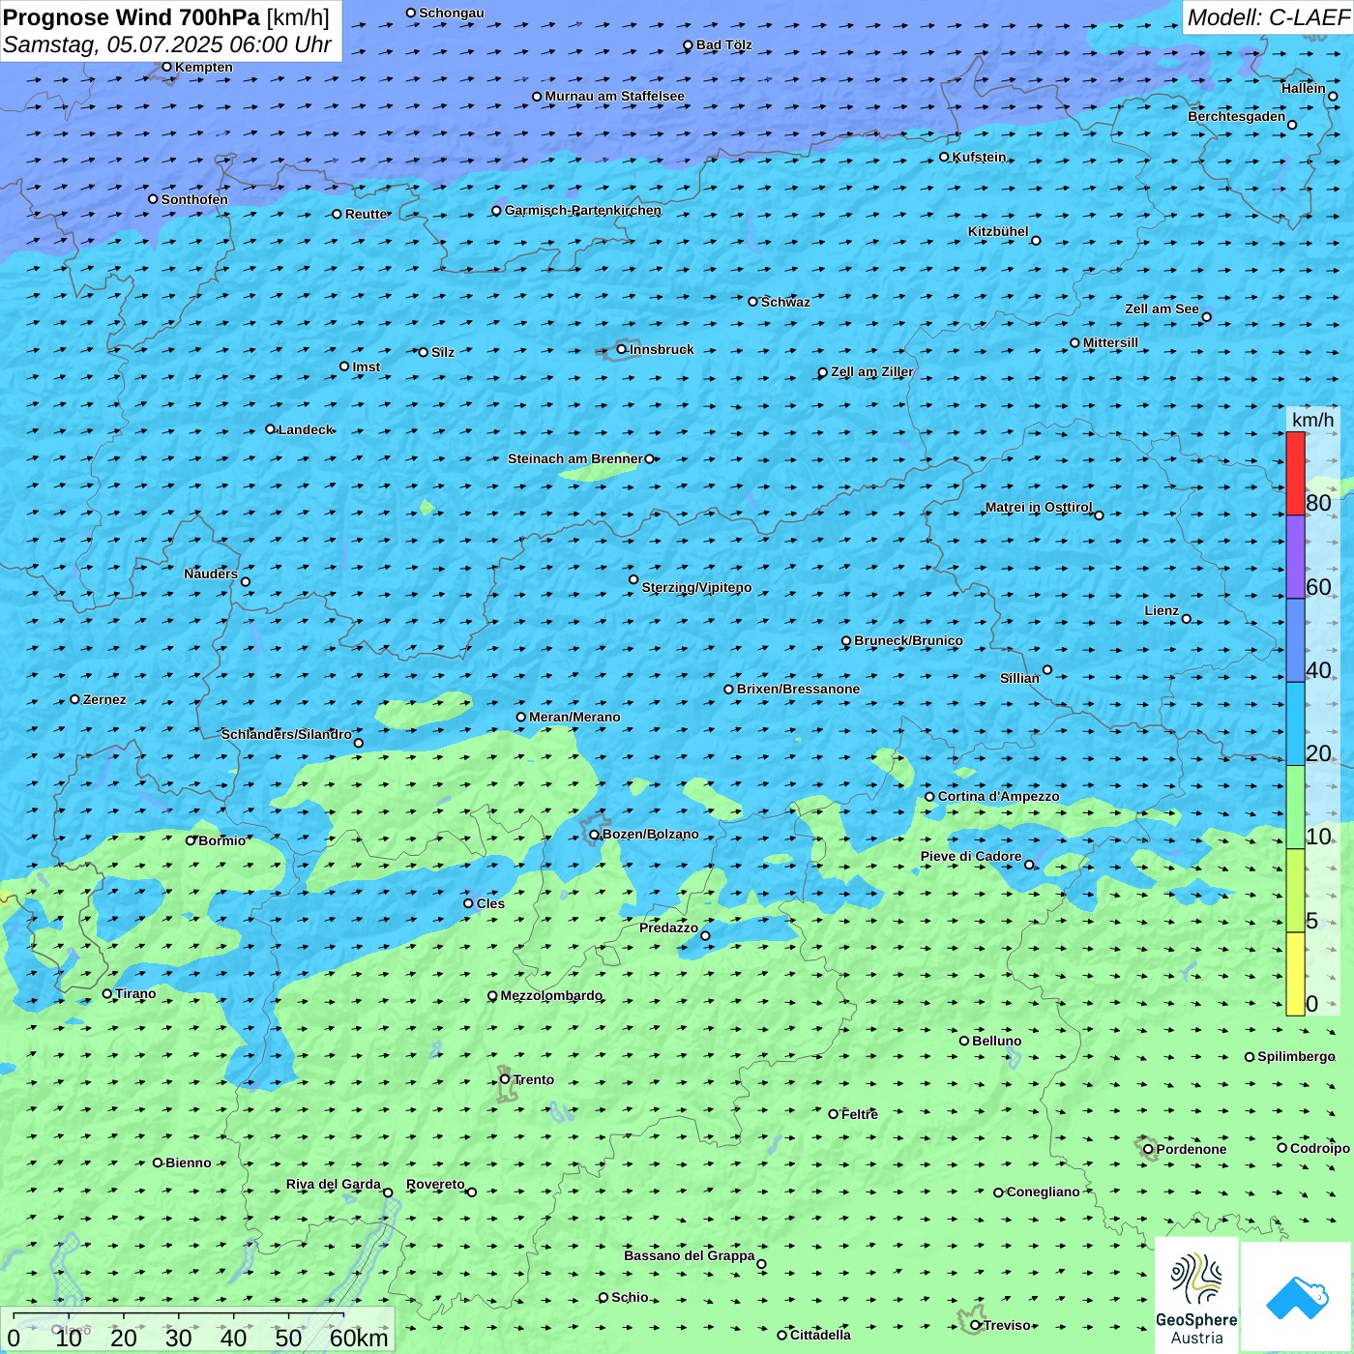Select the Bormio city label

(221, 840)
